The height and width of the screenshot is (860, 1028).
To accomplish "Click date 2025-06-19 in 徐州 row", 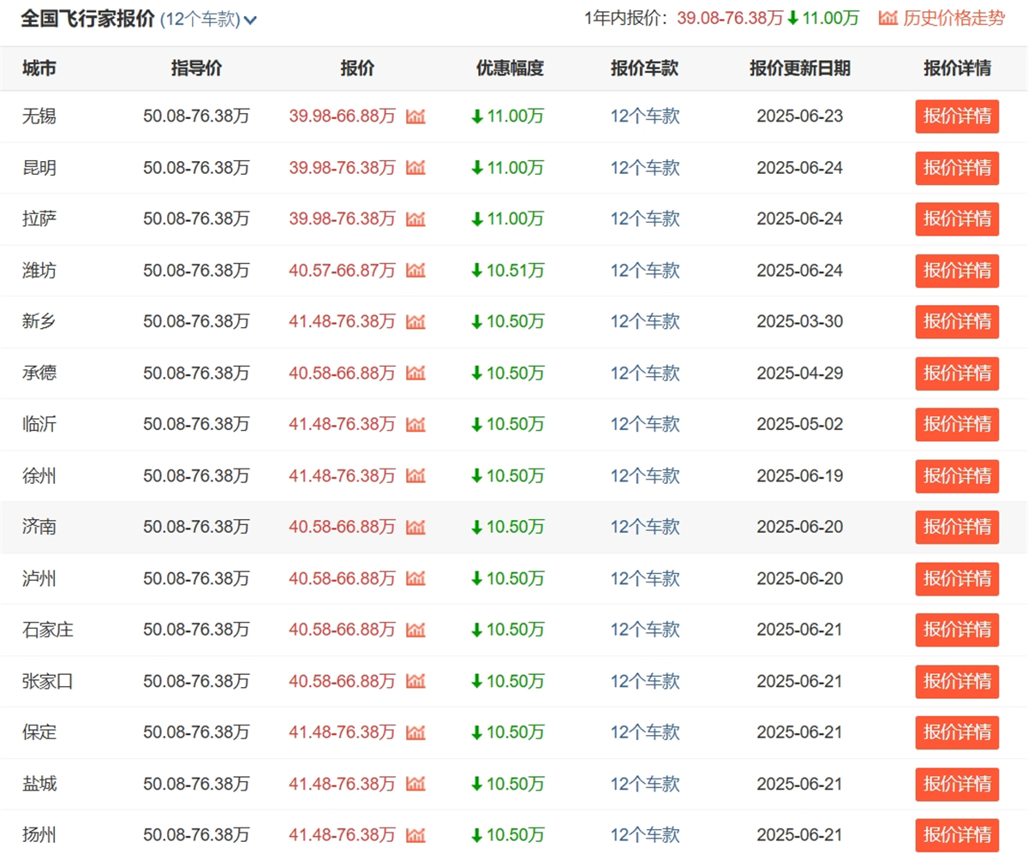I will pyautogui.click(x=799, y=476).
